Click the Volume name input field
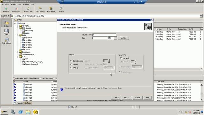Screen dimensions: 204x115 (x=104, y=35)
